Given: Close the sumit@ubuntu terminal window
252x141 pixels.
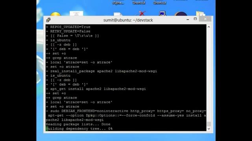Looking at the screenshot, I should pyautogui.click(x=205, y=19).
